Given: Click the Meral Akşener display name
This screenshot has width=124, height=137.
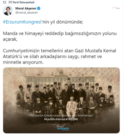Looking at the screenshot, I should (26, 8).
